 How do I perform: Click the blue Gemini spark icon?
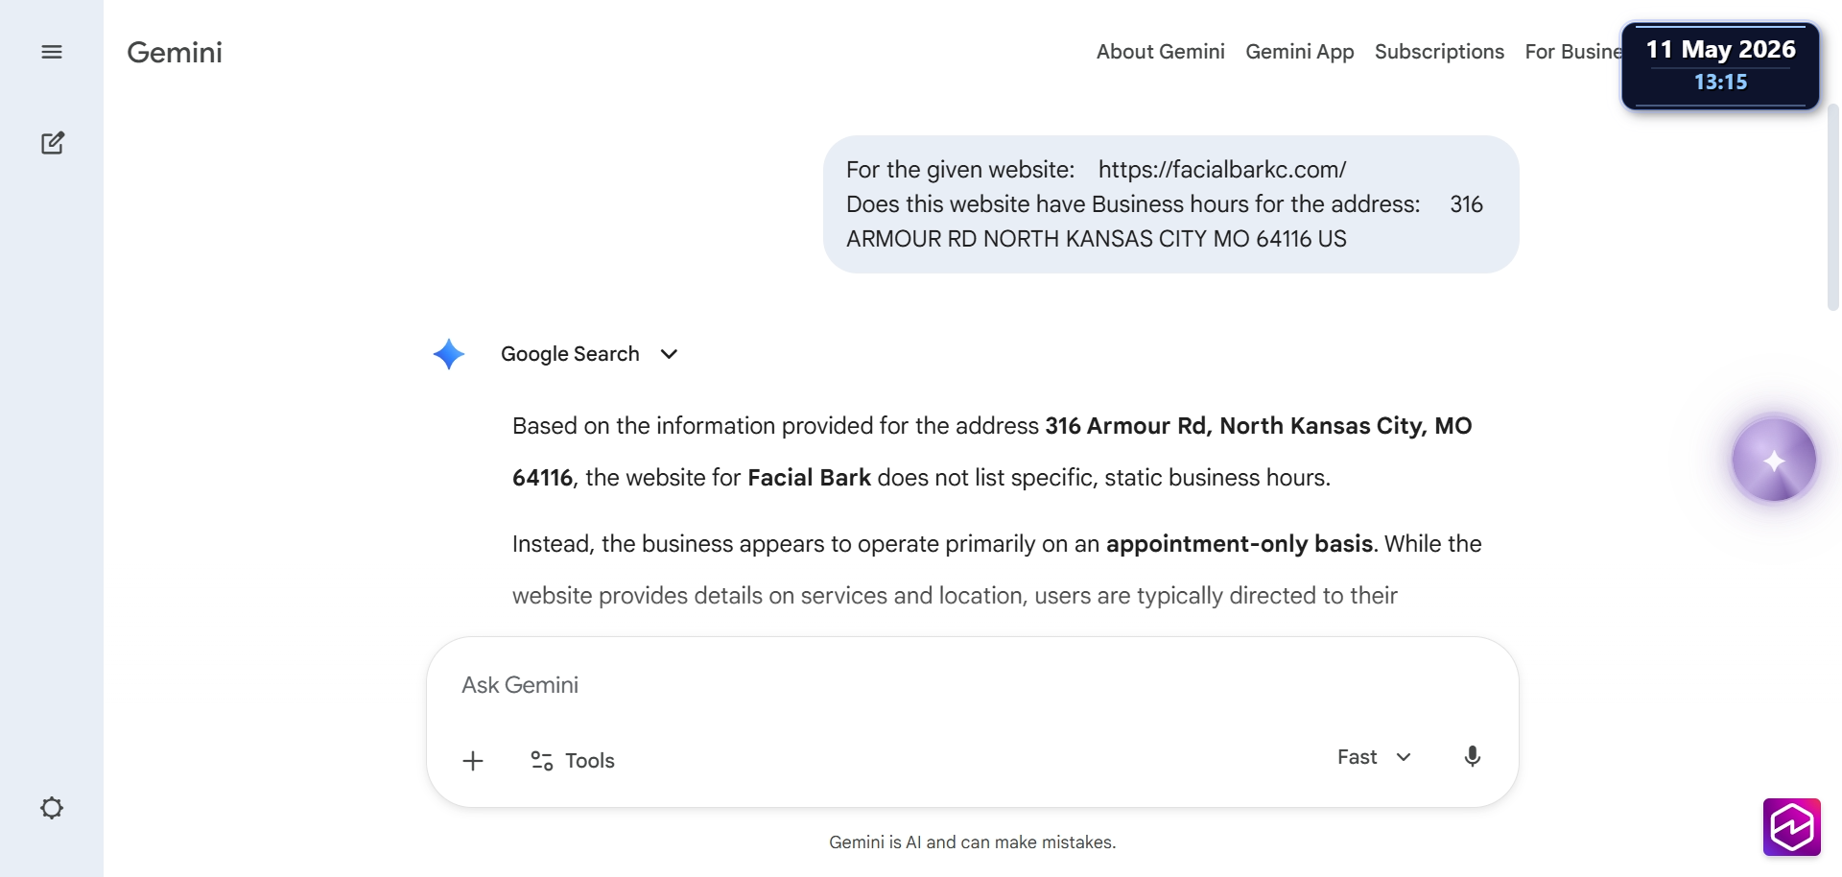[x=448, y=354]
